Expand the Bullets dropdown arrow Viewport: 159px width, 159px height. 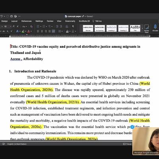click(41, 27)
